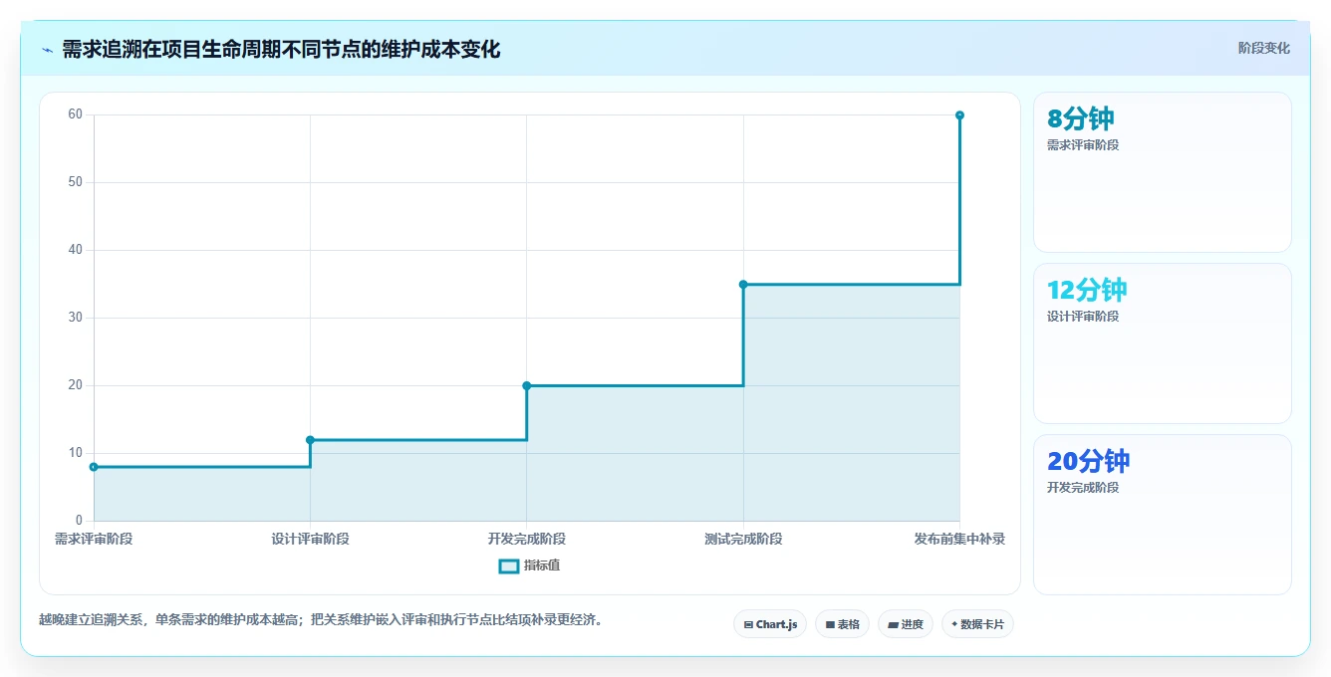Screen dimensions: 1331x677
Task: Click the data point at 测试完成阶段
Action: click(x=743, y=284)
